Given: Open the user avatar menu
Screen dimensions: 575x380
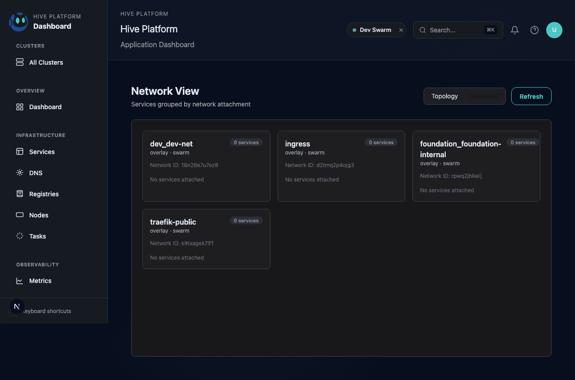Looking at the screenshot, I should [x=554, y=30].
